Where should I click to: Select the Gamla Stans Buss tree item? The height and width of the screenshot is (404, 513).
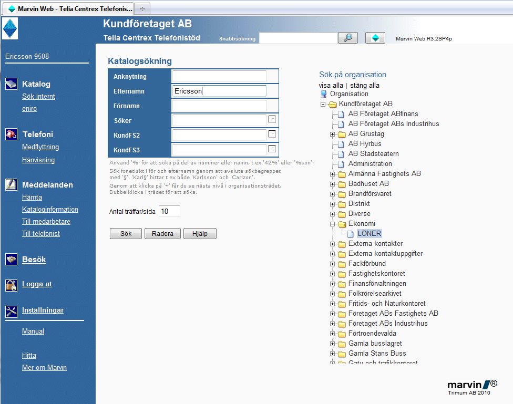pyautogui.click(x=377, y=353)
